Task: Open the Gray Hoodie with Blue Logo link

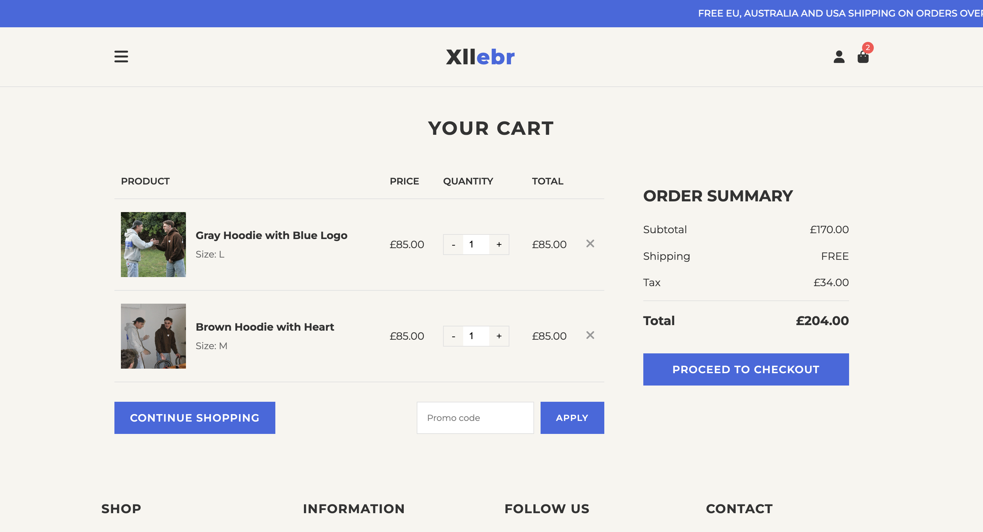Action: click(271, 235)
